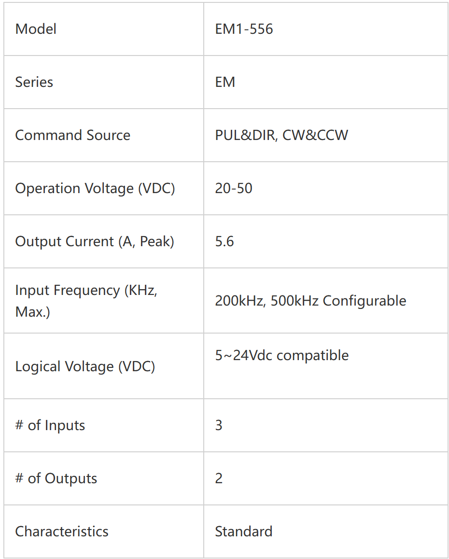Click the # of Inputs label
The image size is (449, 559).
click(50, 425)
